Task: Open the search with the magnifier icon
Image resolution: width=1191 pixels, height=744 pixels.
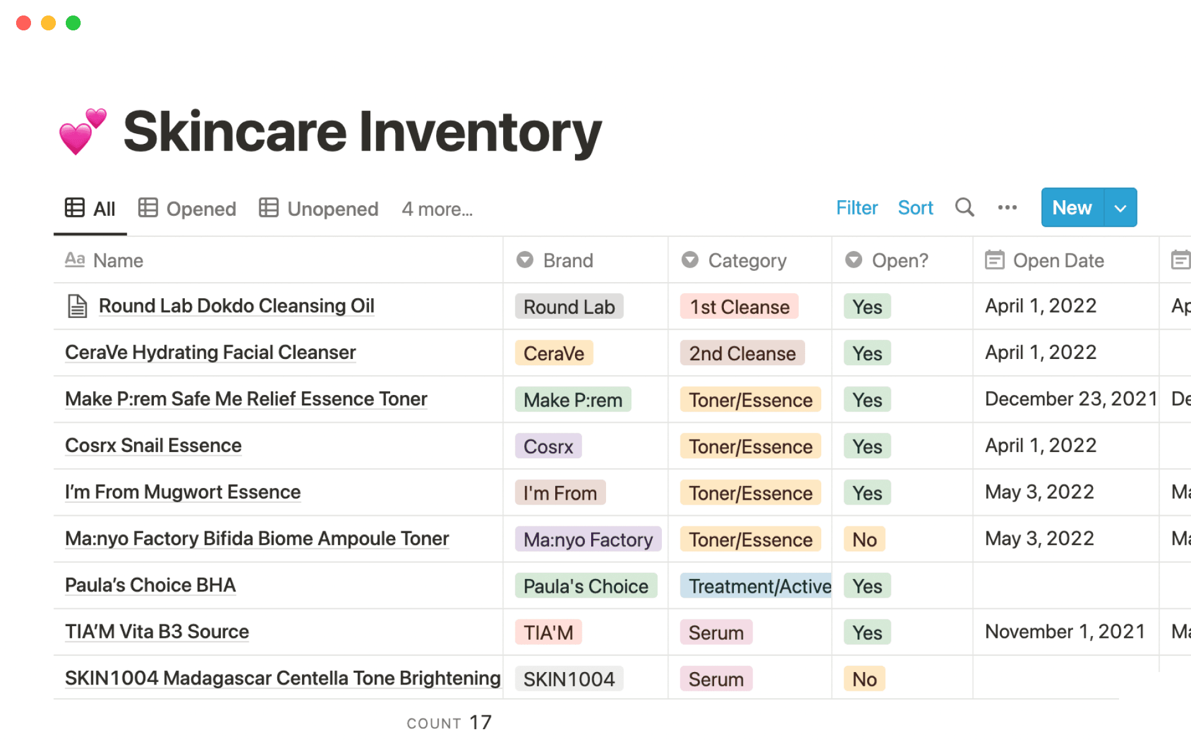Action: [965, 208]
